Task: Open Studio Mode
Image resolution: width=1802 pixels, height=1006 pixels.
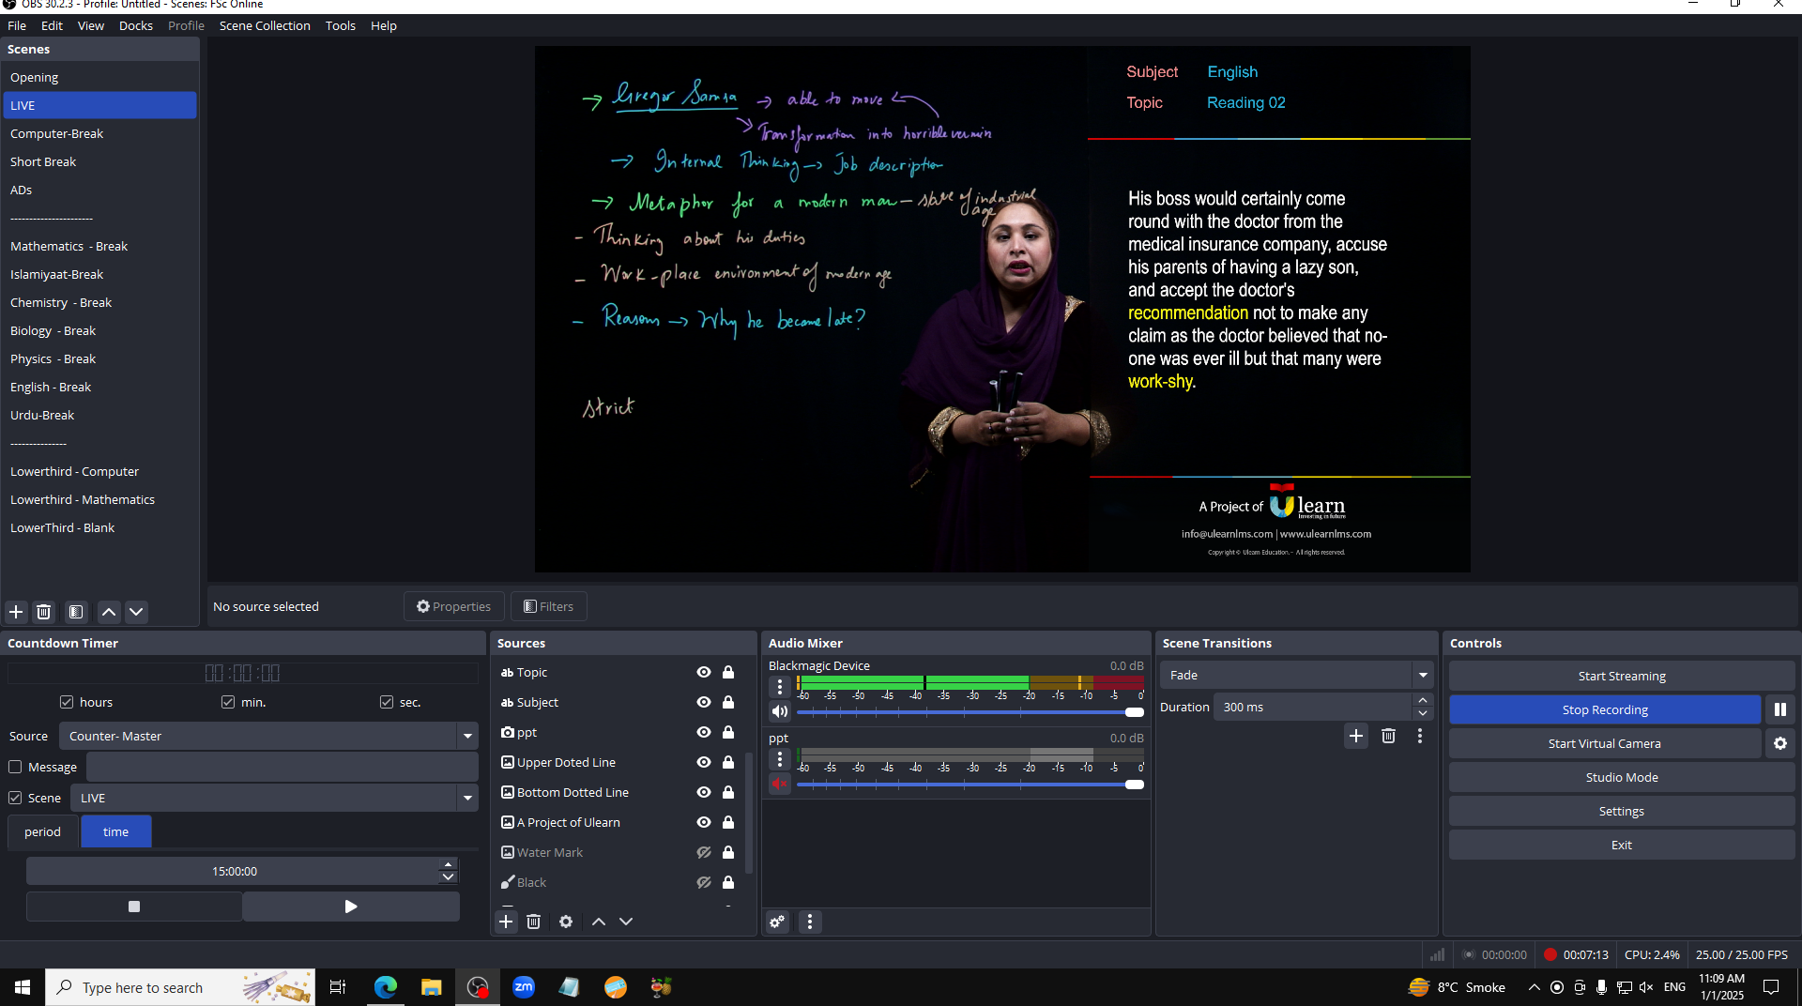Action: point(1622,777)
